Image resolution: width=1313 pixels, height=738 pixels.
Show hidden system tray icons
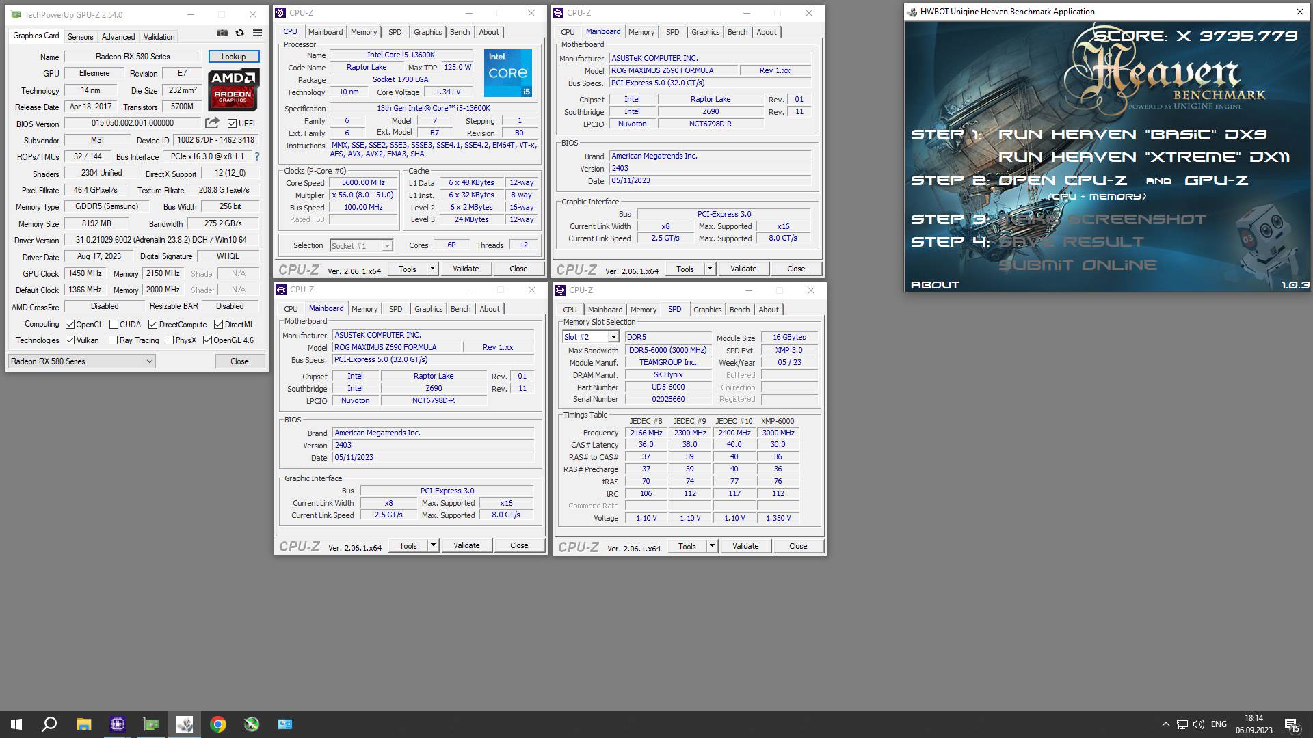pos(1165,724)
